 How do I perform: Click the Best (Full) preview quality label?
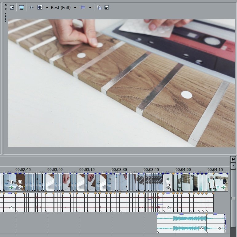(x=61, y=8)
